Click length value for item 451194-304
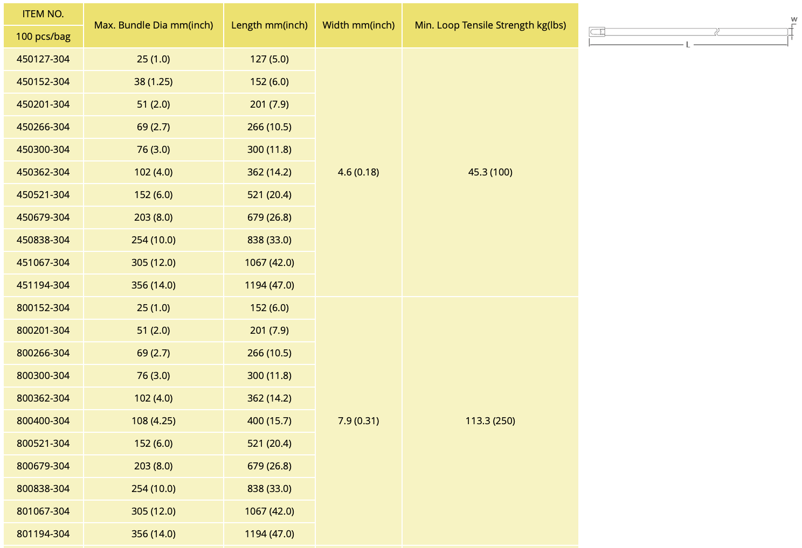The image size is (802, 548). click(x=269, y=285)
